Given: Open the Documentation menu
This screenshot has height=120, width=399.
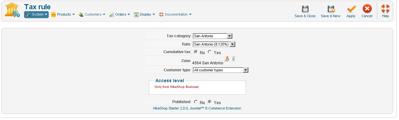Looking at the screenshot, I should click(x=175, y=14).
